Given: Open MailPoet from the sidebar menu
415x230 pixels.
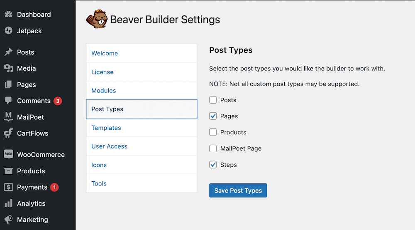Looking at the screenshot, I should pyautogui.click(x=30, y=117).
